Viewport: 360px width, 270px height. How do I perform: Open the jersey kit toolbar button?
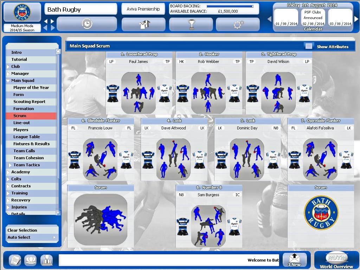[x=143, y=24]
